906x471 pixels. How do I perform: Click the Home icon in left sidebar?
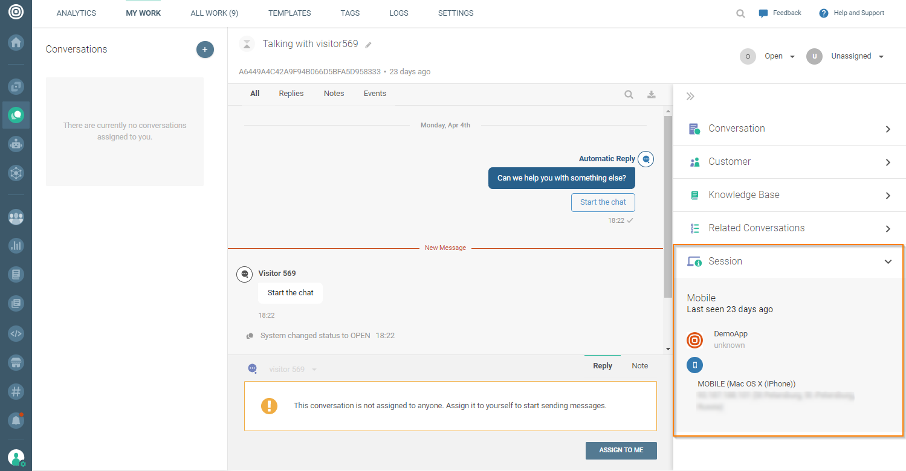pos(16,43)
